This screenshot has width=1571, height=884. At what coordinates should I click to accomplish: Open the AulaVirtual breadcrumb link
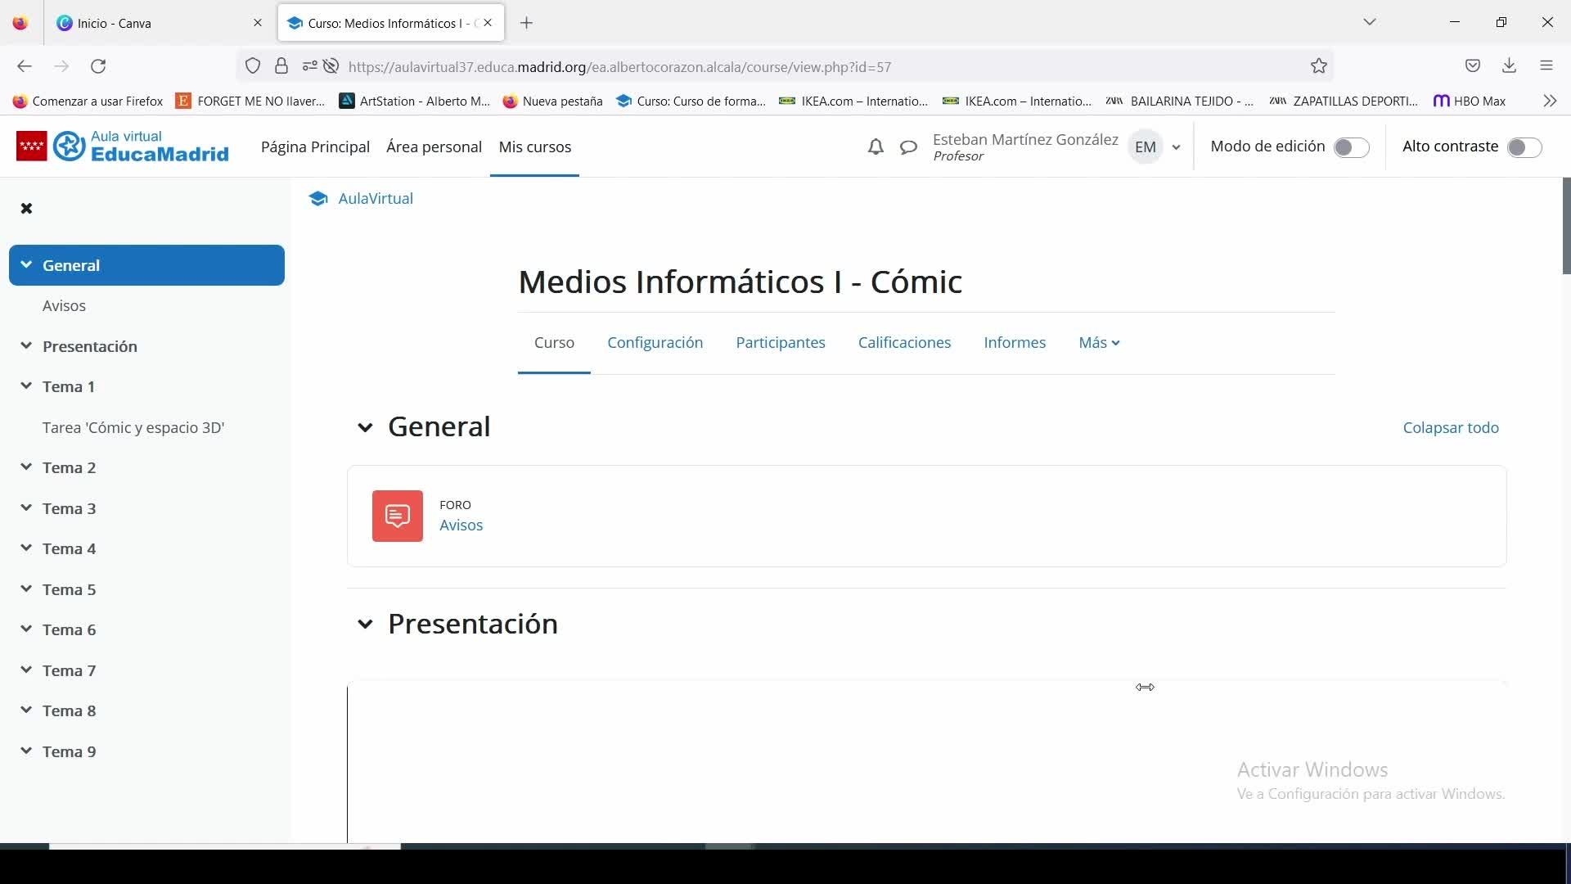pyautogui.click(x=375, y=199)
